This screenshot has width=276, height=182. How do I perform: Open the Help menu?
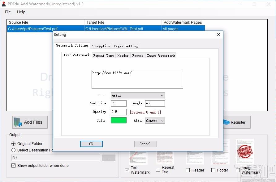point(21,12)
